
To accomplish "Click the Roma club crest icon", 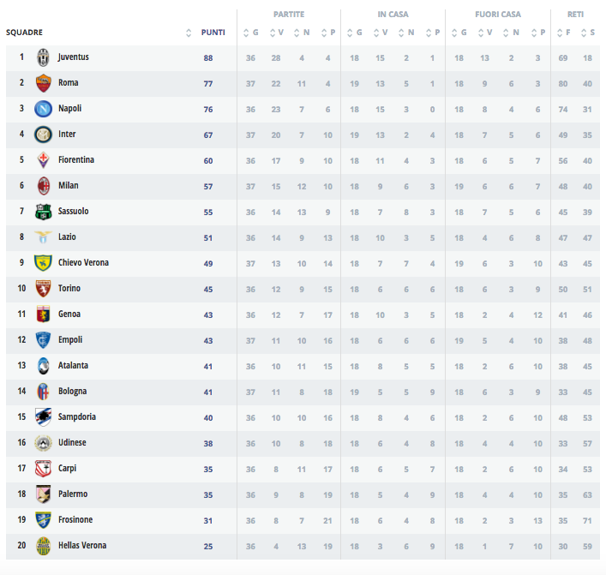I will coord(43,83).
